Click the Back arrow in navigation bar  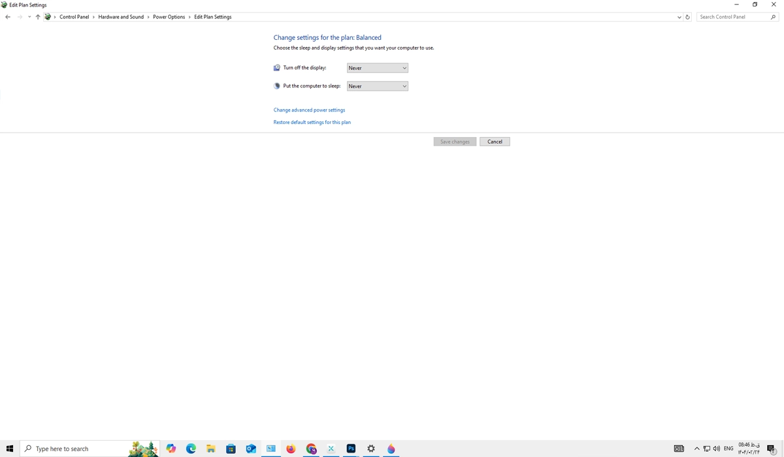coord(8,17)
